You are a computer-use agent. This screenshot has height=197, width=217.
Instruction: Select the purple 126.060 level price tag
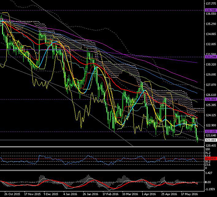point(211,99)
